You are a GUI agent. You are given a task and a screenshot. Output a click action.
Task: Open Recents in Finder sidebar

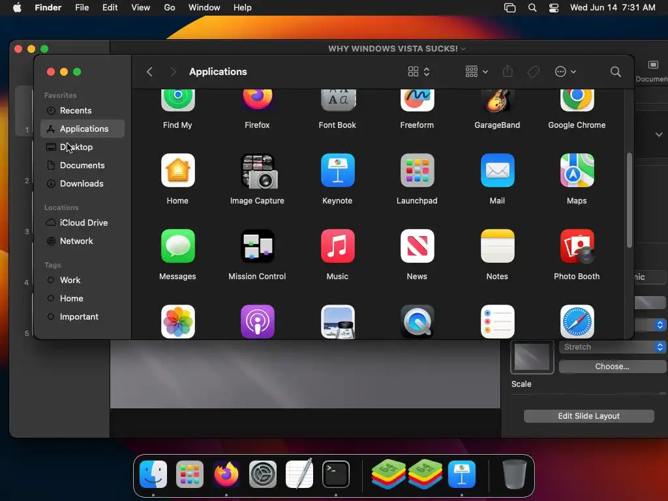pyautogui.click(x=83, y=110)
